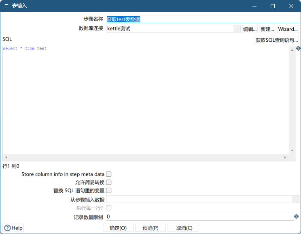Click the variable icon beside 记录数量限制 field

click(x=296, y=217)
